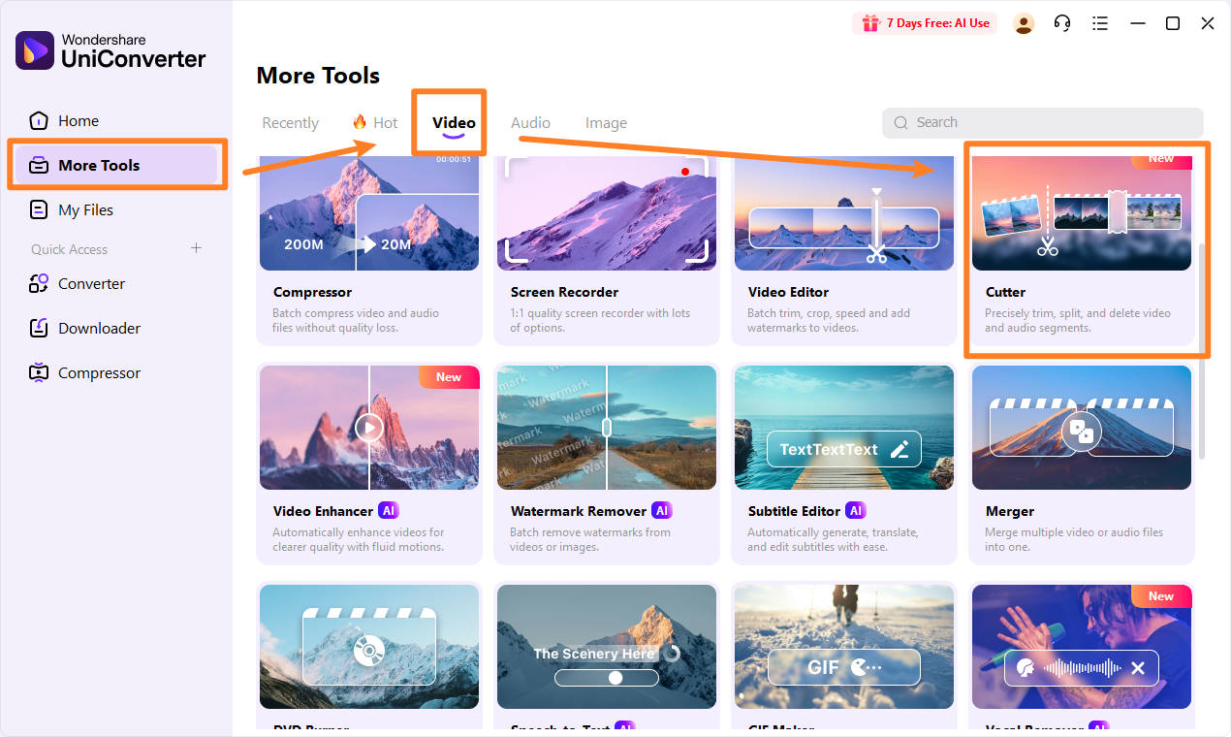The height and width of the screenshot is (737, 1231).
Task: Open Compressor from Quick Access sidebar
Action: pyautogui.click(x=116, y=372)
